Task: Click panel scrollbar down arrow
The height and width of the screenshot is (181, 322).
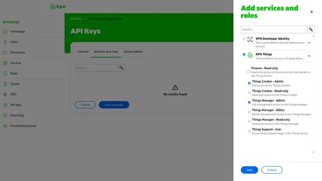Action: pos(313,152)
